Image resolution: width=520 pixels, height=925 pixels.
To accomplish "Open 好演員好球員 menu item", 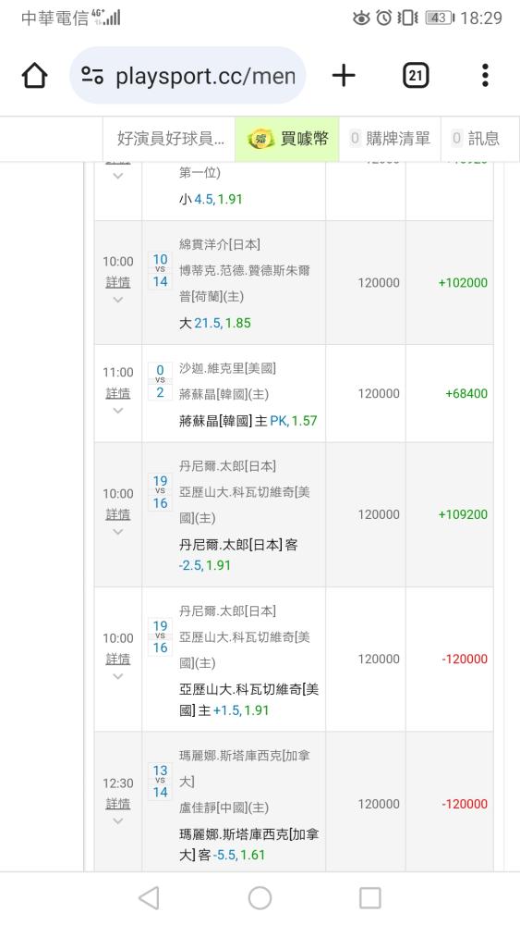I will (170, 140).
